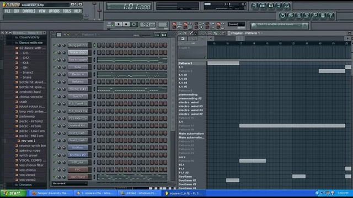Image resolution: width=353 pixels, height=198 pixels.
Task: Mute the Electric 4 channel LED
Action: [x=54, y=74]
